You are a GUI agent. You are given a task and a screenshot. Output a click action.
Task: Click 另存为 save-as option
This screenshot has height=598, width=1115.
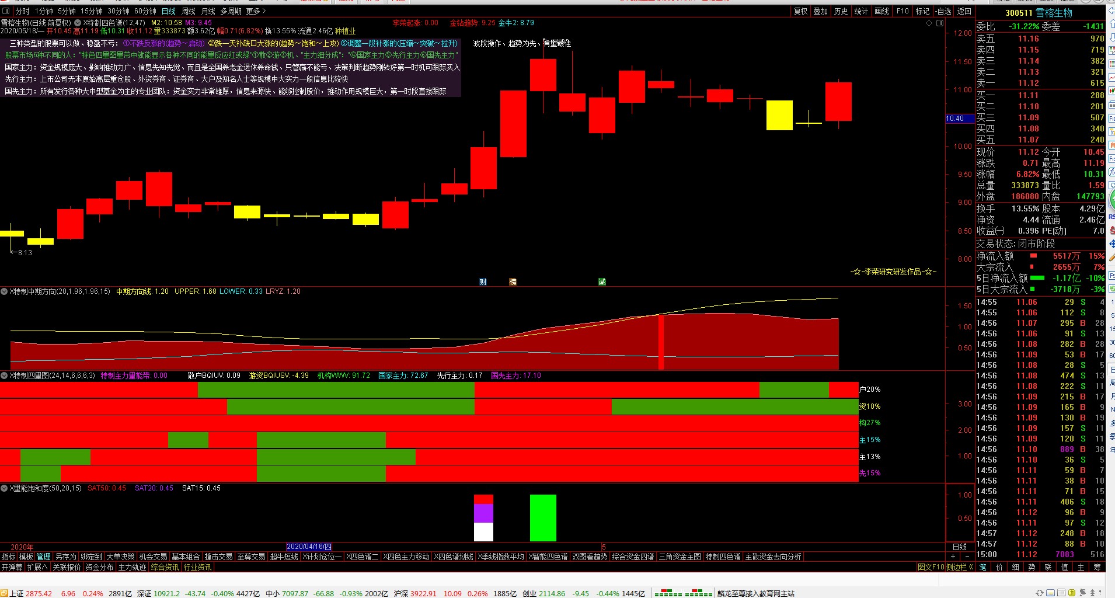pos(66,557)
